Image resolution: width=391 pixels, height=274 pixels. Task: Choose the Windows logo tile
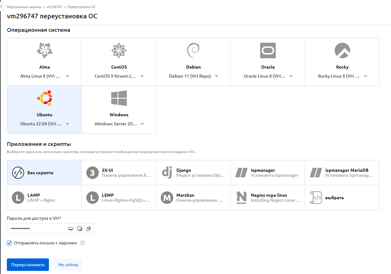(x=119, y=98)
